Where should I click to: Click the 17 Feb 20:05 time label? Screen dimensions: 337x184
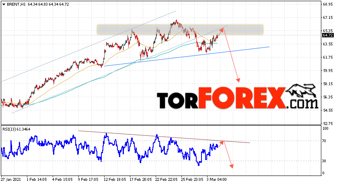click(x=141, y=179)
